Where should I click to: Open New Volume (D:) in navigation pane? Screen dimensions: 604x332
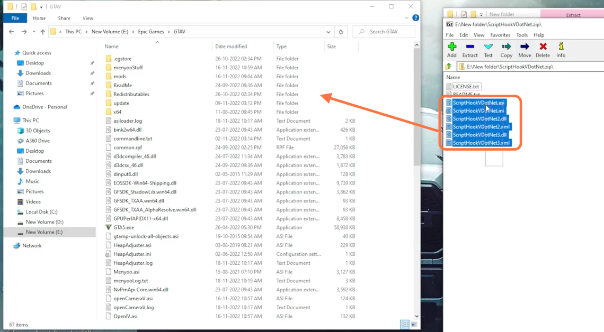(45, 222)
